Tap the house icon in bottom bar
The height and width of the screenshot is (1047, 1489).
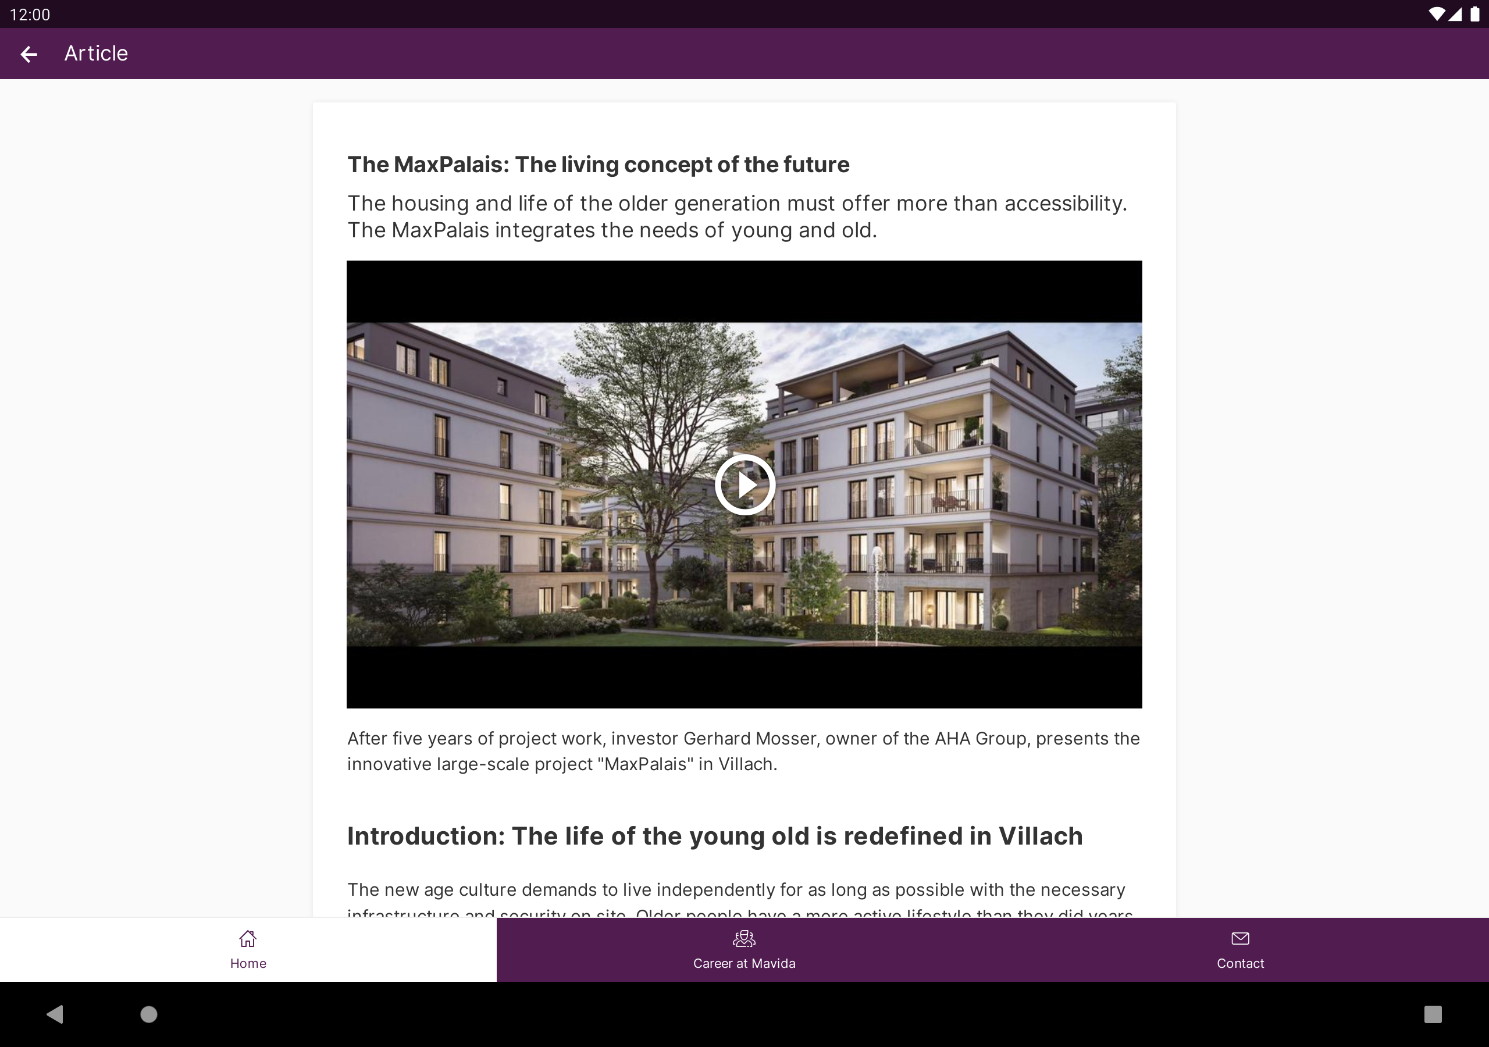tap(248, 939)
